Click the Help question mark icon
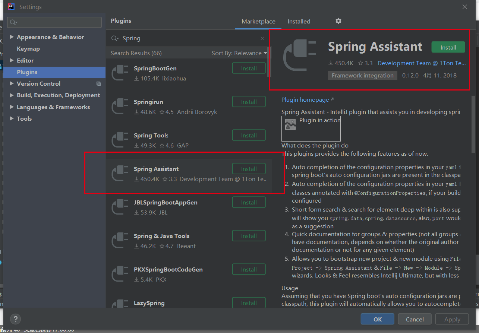Image resolution: width=479 pixels, height=333 pixels. point(15,319)
